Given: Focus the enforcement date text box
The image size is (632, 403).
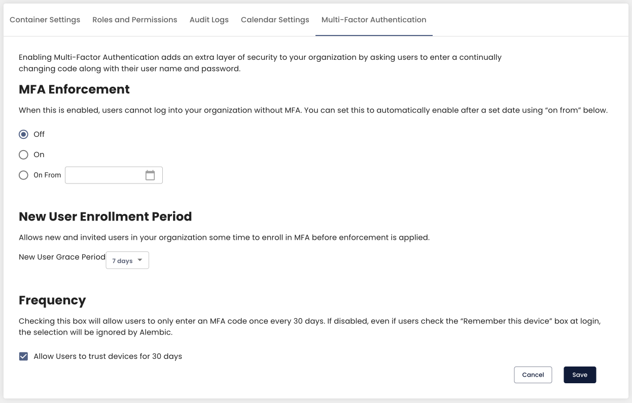Looking at the screenshot, I should (x=104, y=174).
